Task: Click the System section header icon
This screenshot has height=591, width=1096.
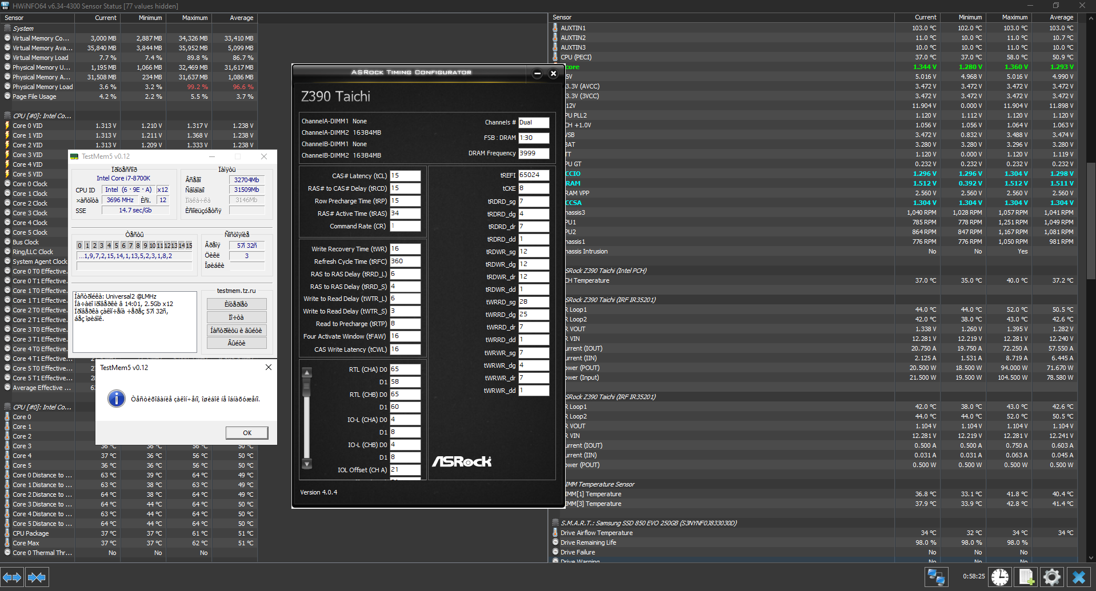Action: click(7, 28)
